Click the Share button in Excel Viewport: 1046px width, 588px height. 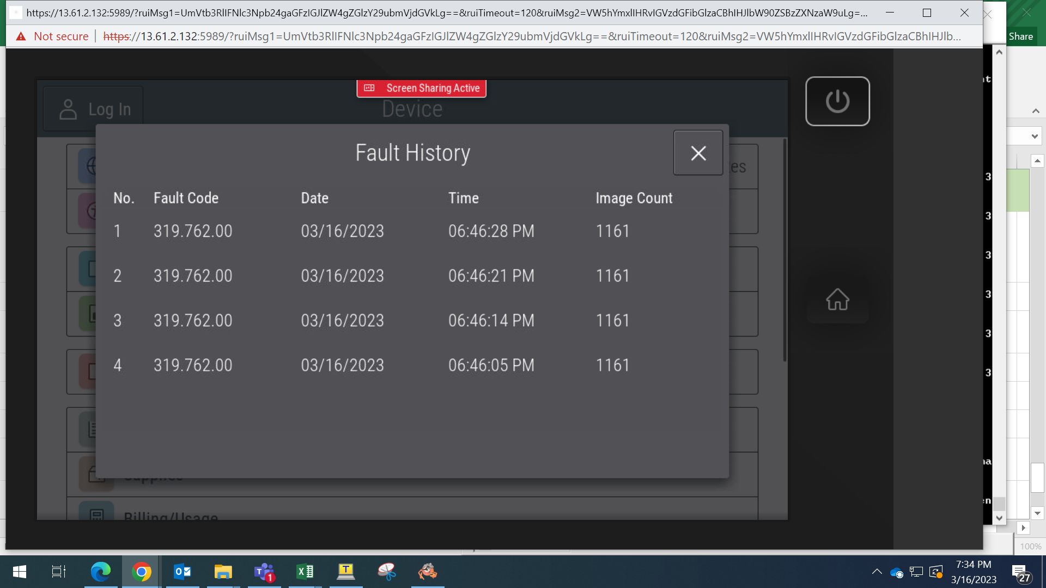point(1021,36)
